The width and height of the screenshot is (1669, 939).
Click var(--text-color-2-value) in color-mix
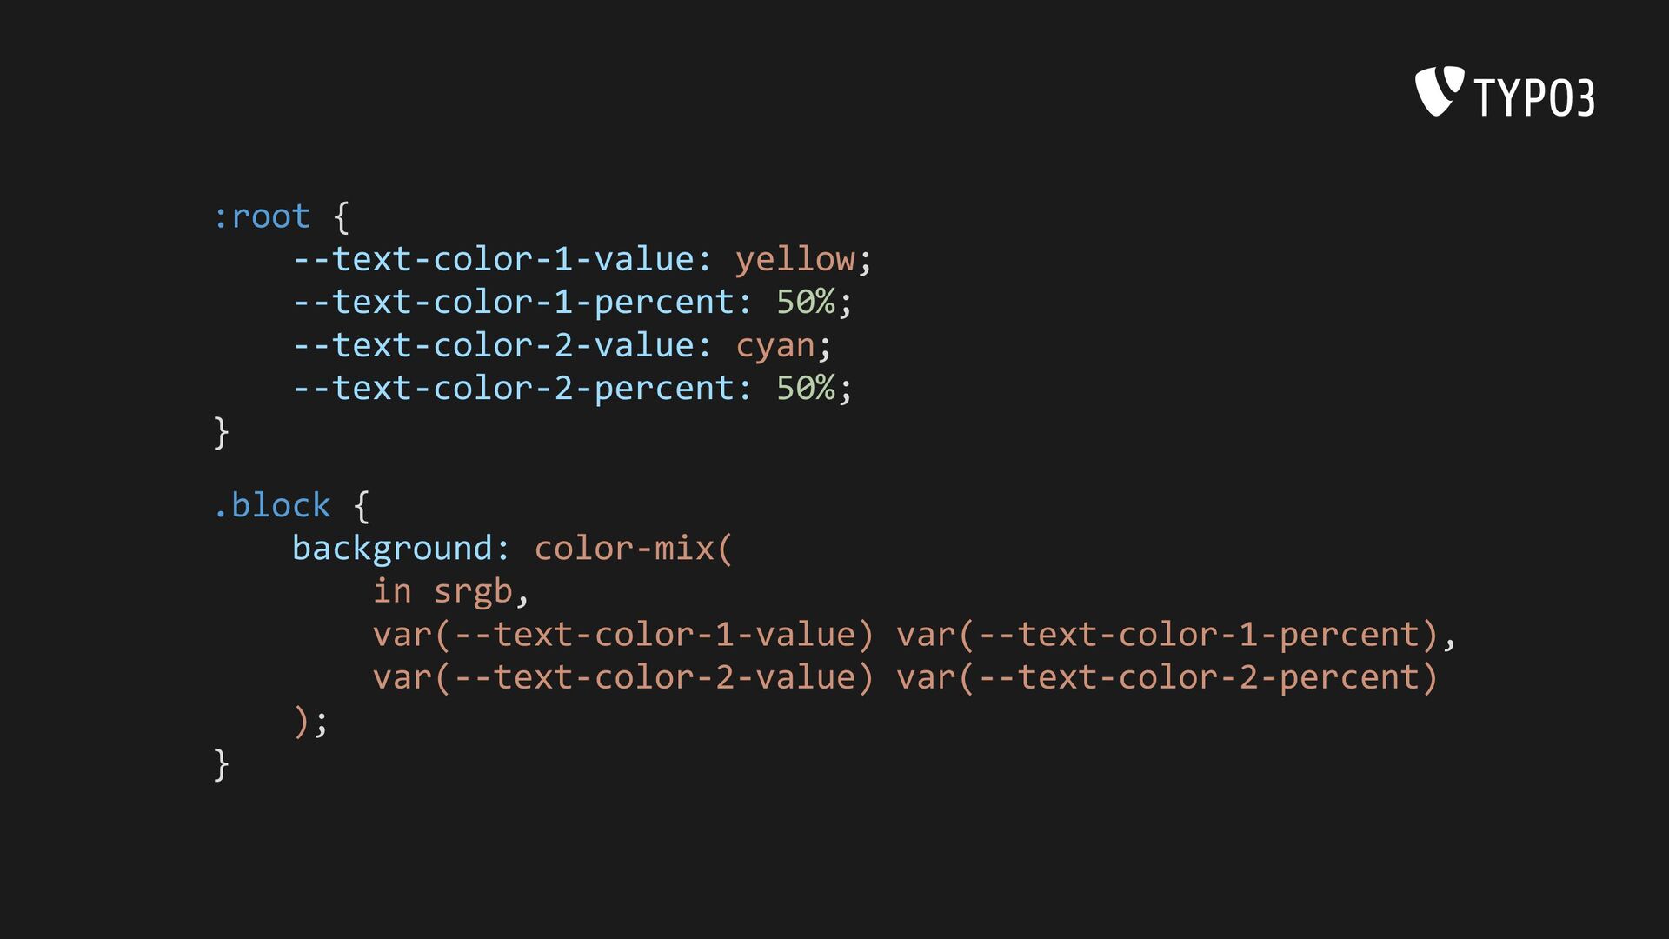622,677
